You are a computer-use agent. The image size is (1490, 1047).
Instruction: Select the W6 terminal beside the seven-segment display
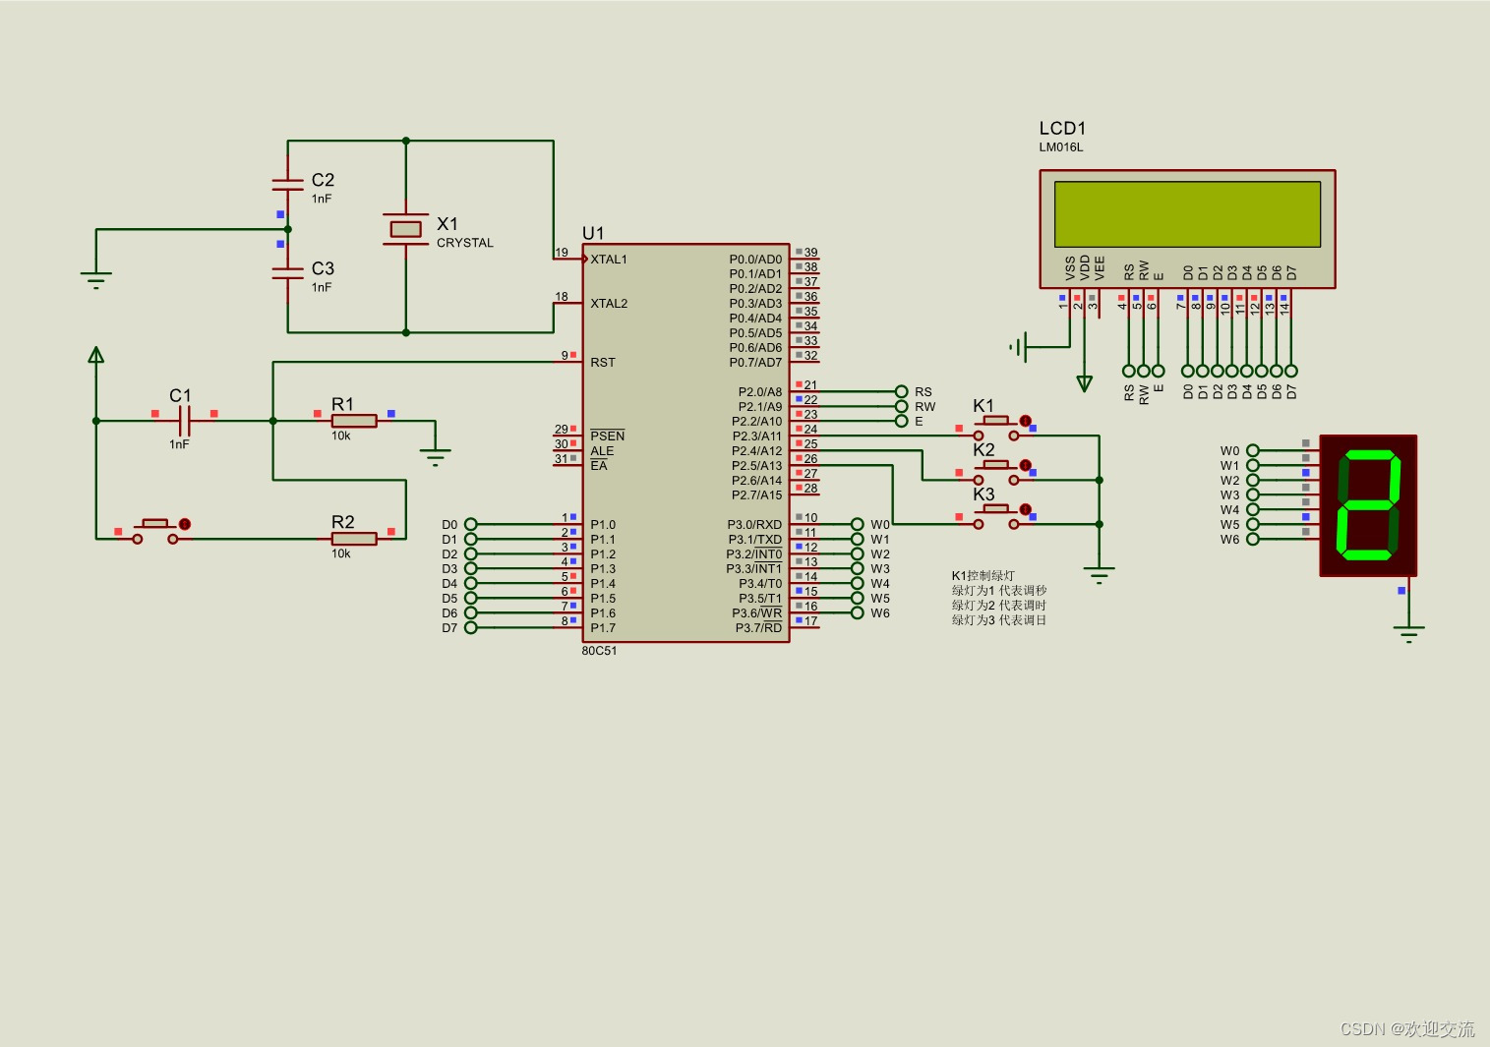point(1252,539)
